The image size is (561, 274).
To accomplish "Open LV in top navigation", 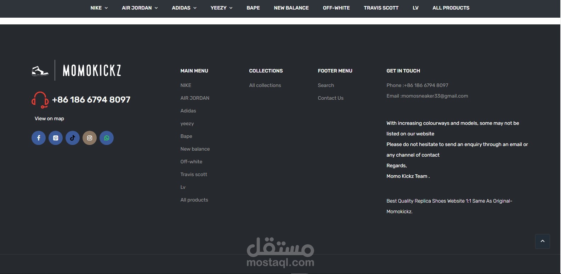I will pyautogui.click(x=415, y=8).
